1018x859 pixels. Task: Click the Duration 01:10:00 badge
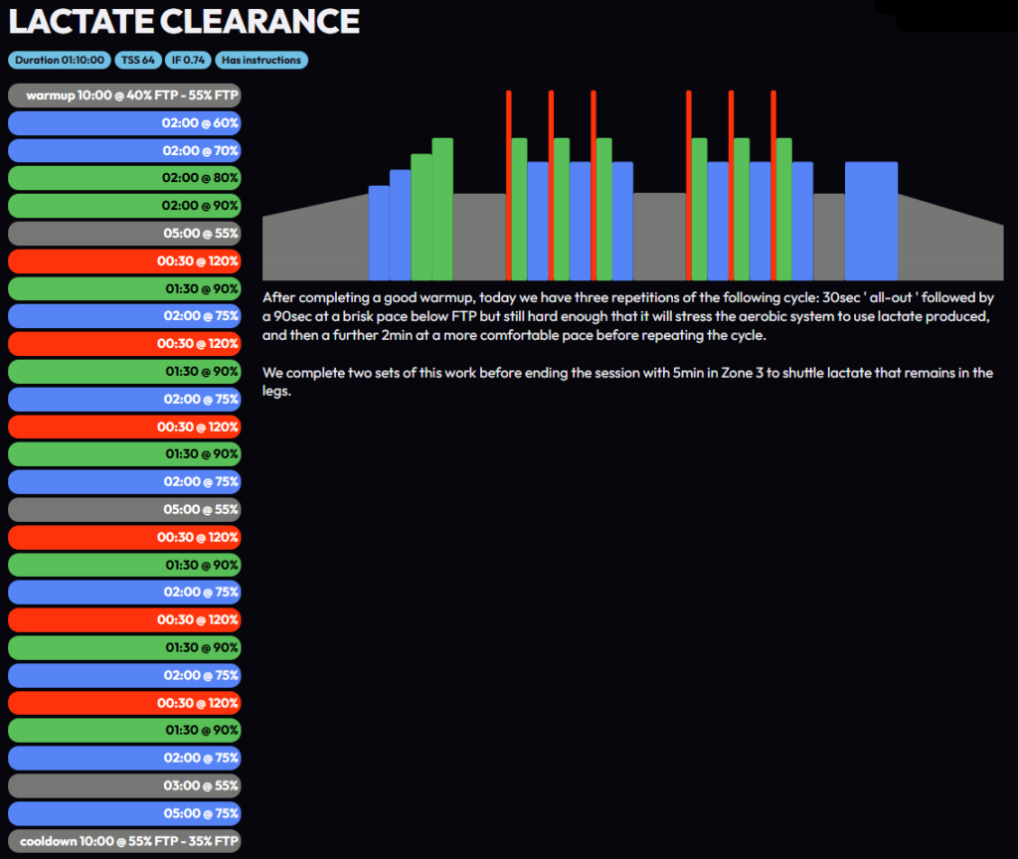click(x=59, y=61)
